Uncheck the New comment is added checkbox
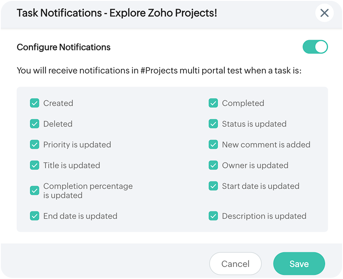Image resolution: width=343 pixels, height=279 pixels. (213, 145)
